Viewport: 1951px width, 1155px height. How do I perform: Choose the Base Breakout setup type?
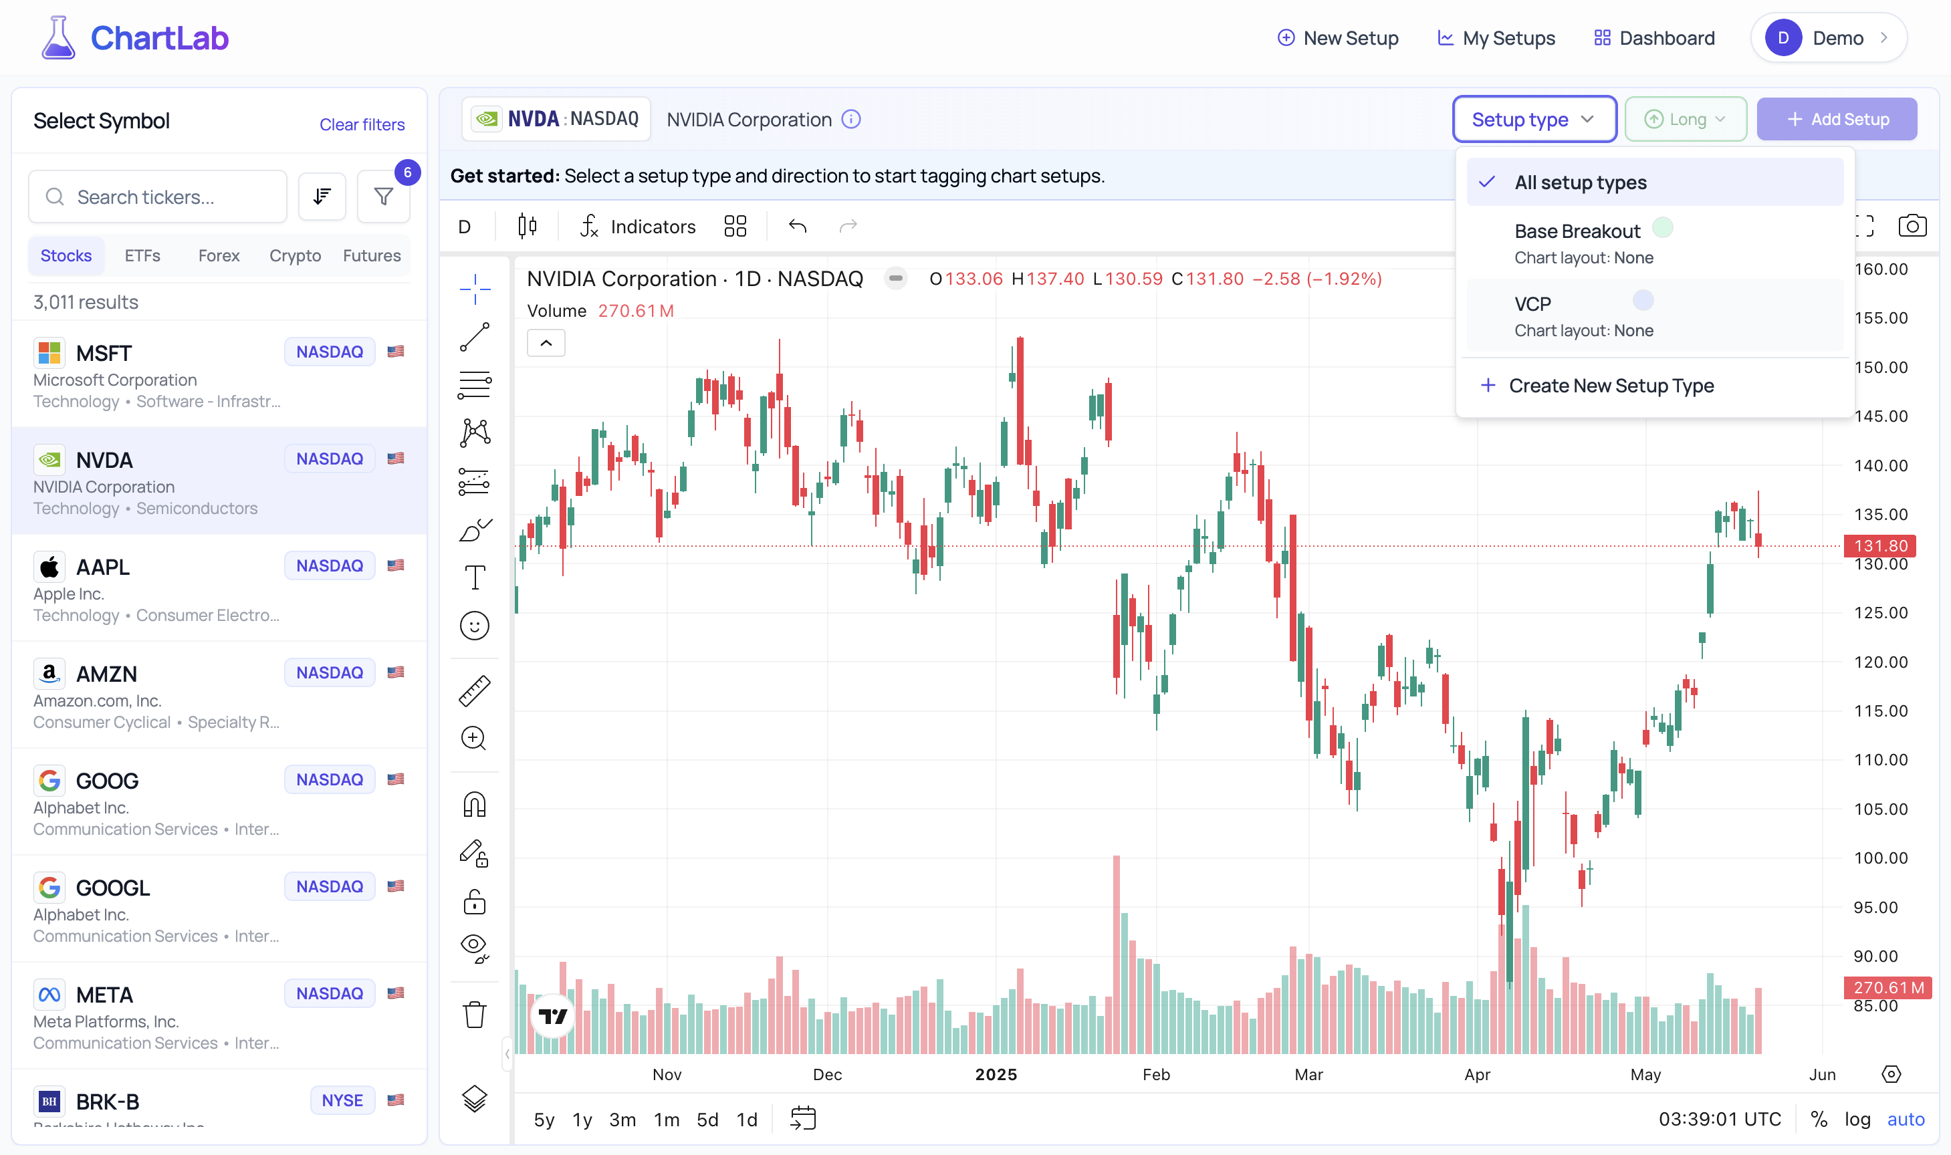[x=1654, y=243]
